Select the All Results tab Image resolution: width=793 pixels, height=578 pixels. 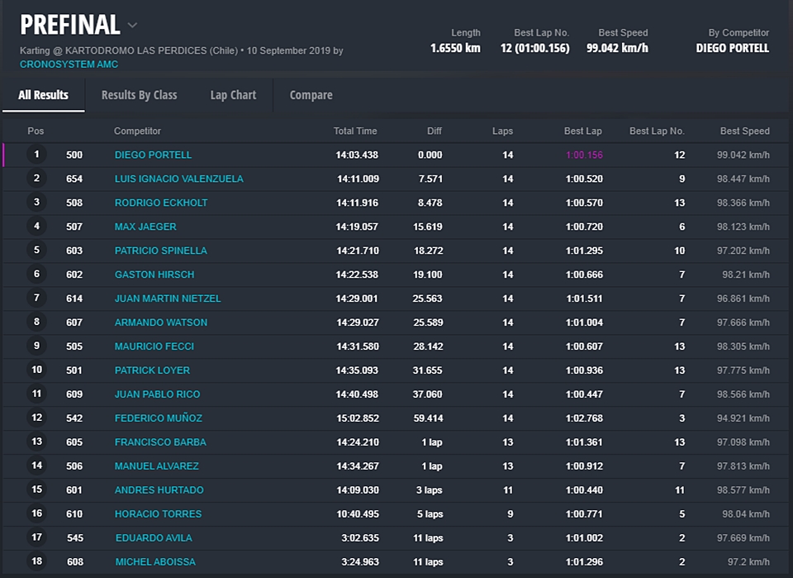pyautogui.click(x=43, y=95)
